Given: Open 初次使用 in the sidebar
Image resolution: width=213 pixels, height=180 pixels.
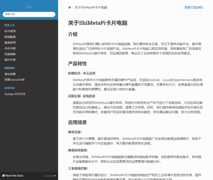Looking at the screenshot, I should click(10, 31).
